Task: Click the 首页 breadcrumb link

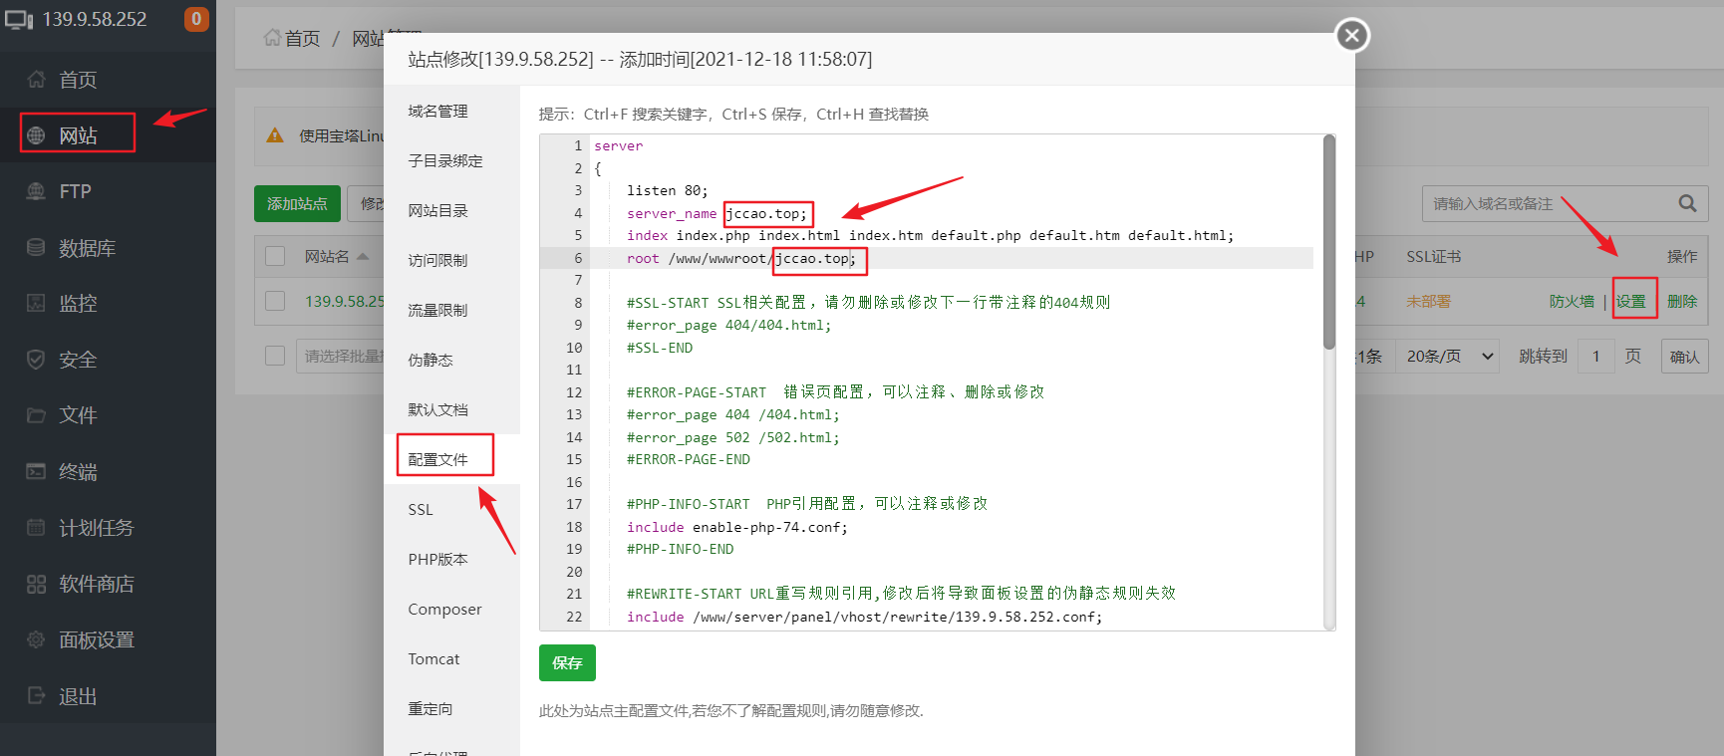Action: 302,38
